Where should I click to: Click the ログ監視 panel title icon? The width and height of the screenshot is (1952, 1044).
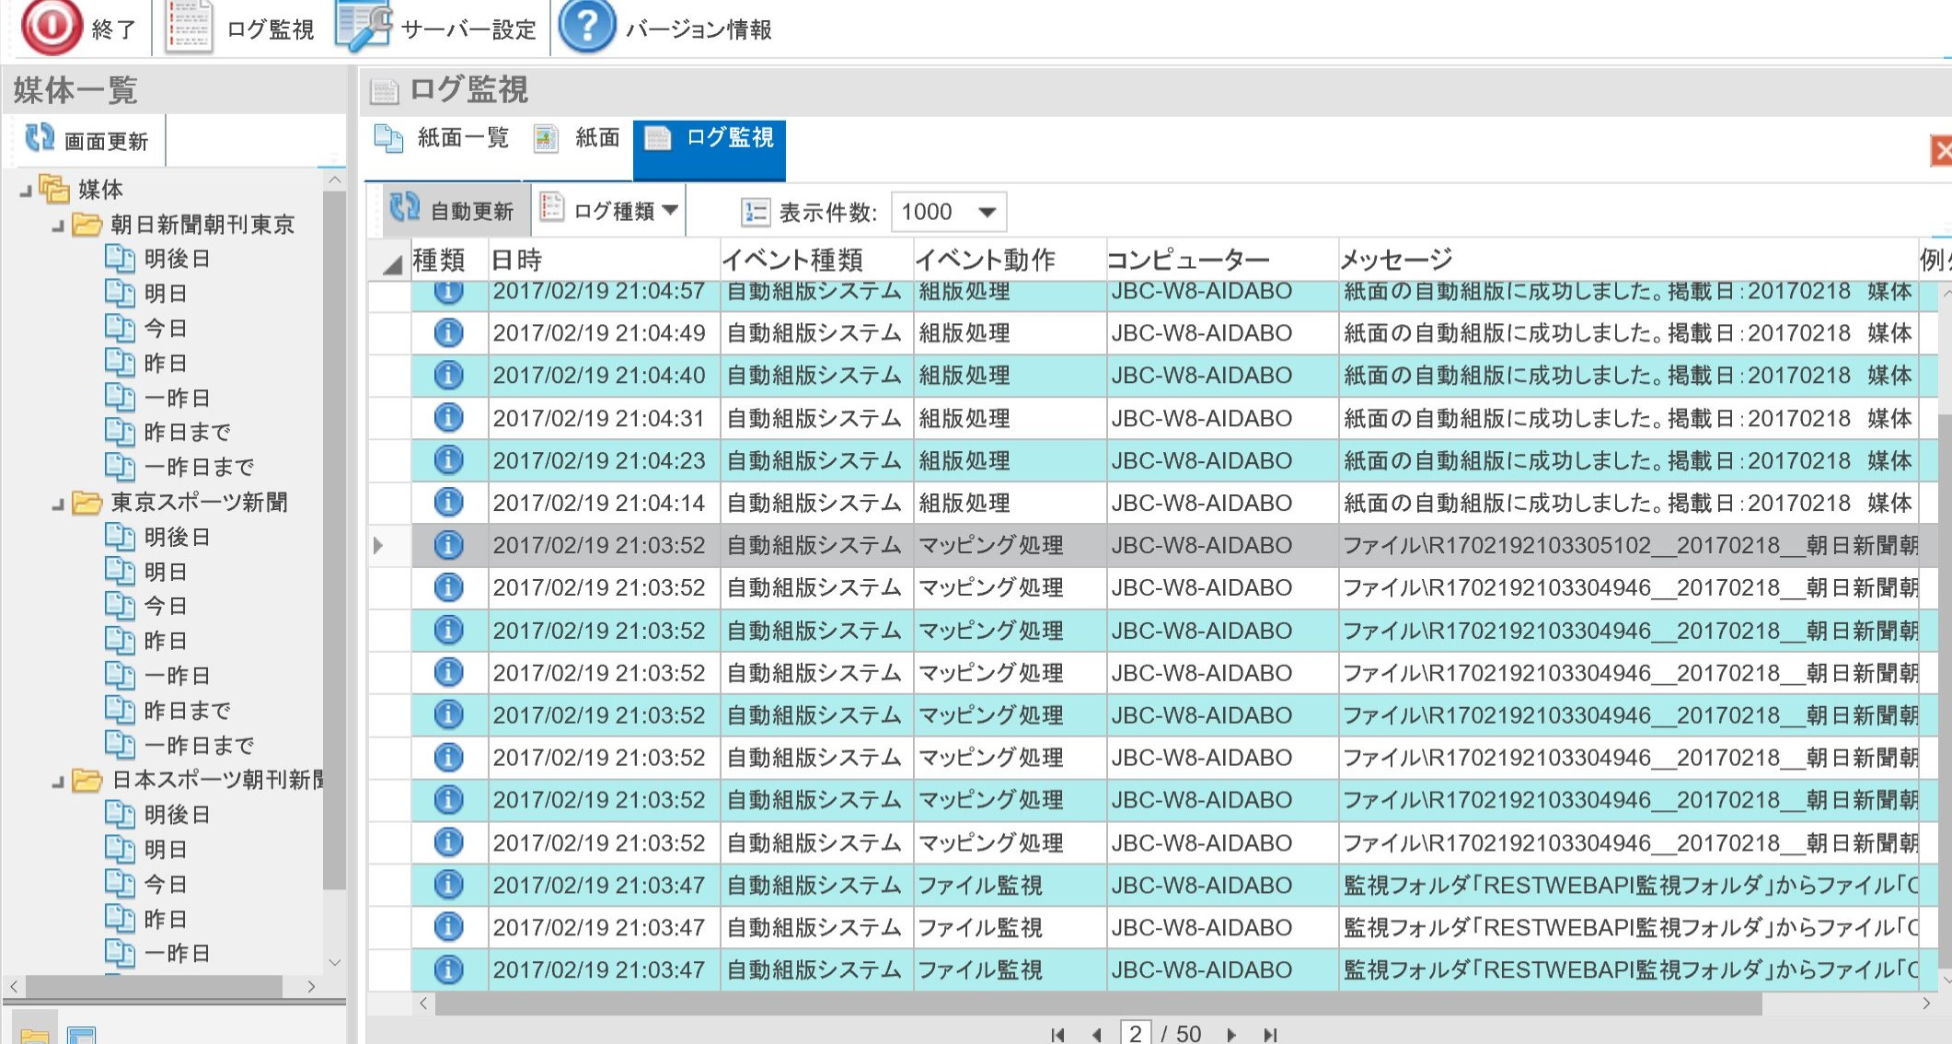(385, 90)
